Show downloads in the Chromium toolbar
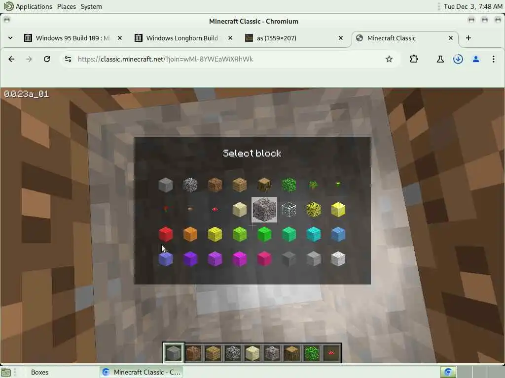The image size is (505, 378). click(458, 59)
